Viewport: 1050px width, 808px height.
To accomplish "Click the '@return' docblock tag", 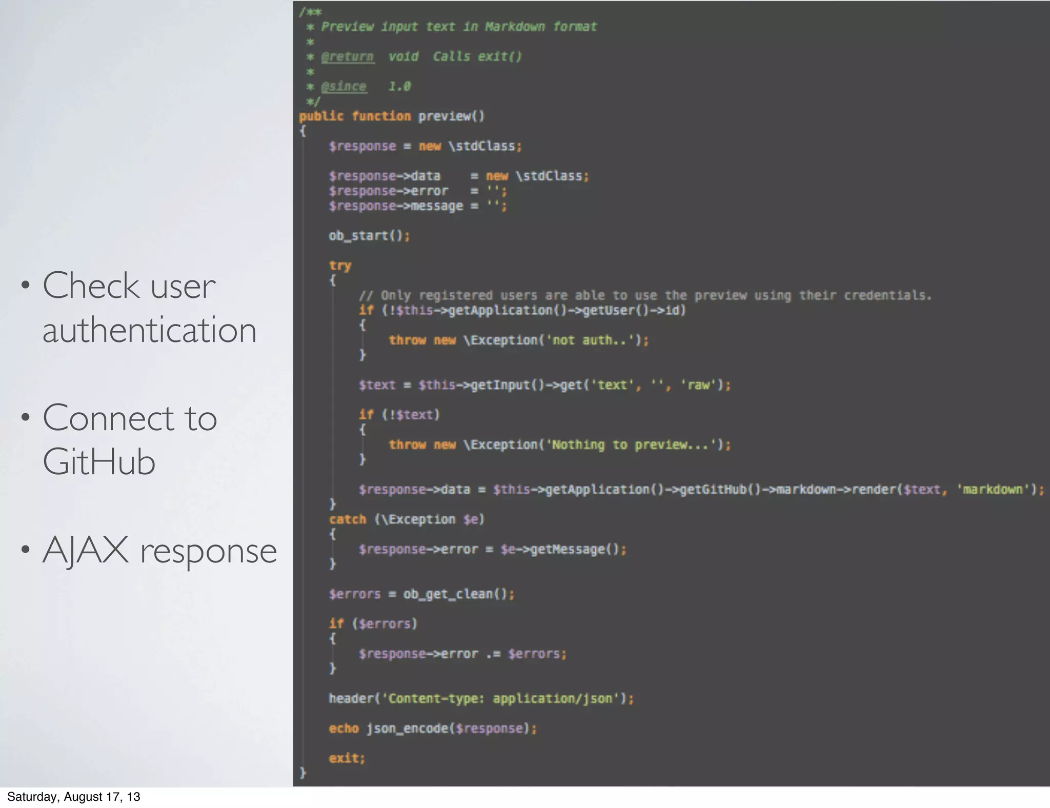I will point(348,56).
